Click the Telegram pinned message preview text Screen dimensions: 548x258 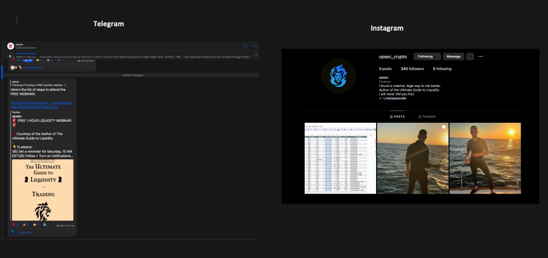pos(134,57)
